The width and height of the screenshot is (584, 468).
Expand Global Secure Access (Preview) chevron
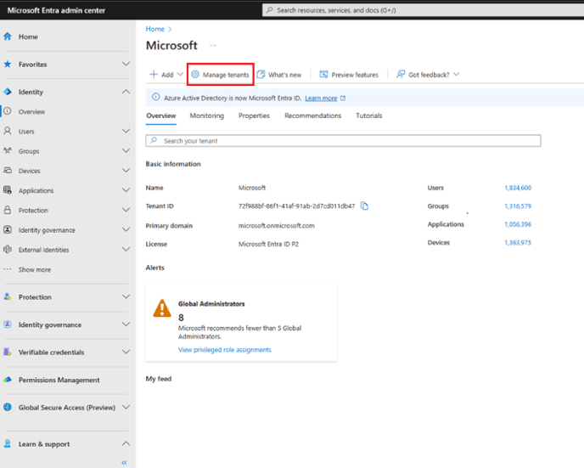point(126,407)
